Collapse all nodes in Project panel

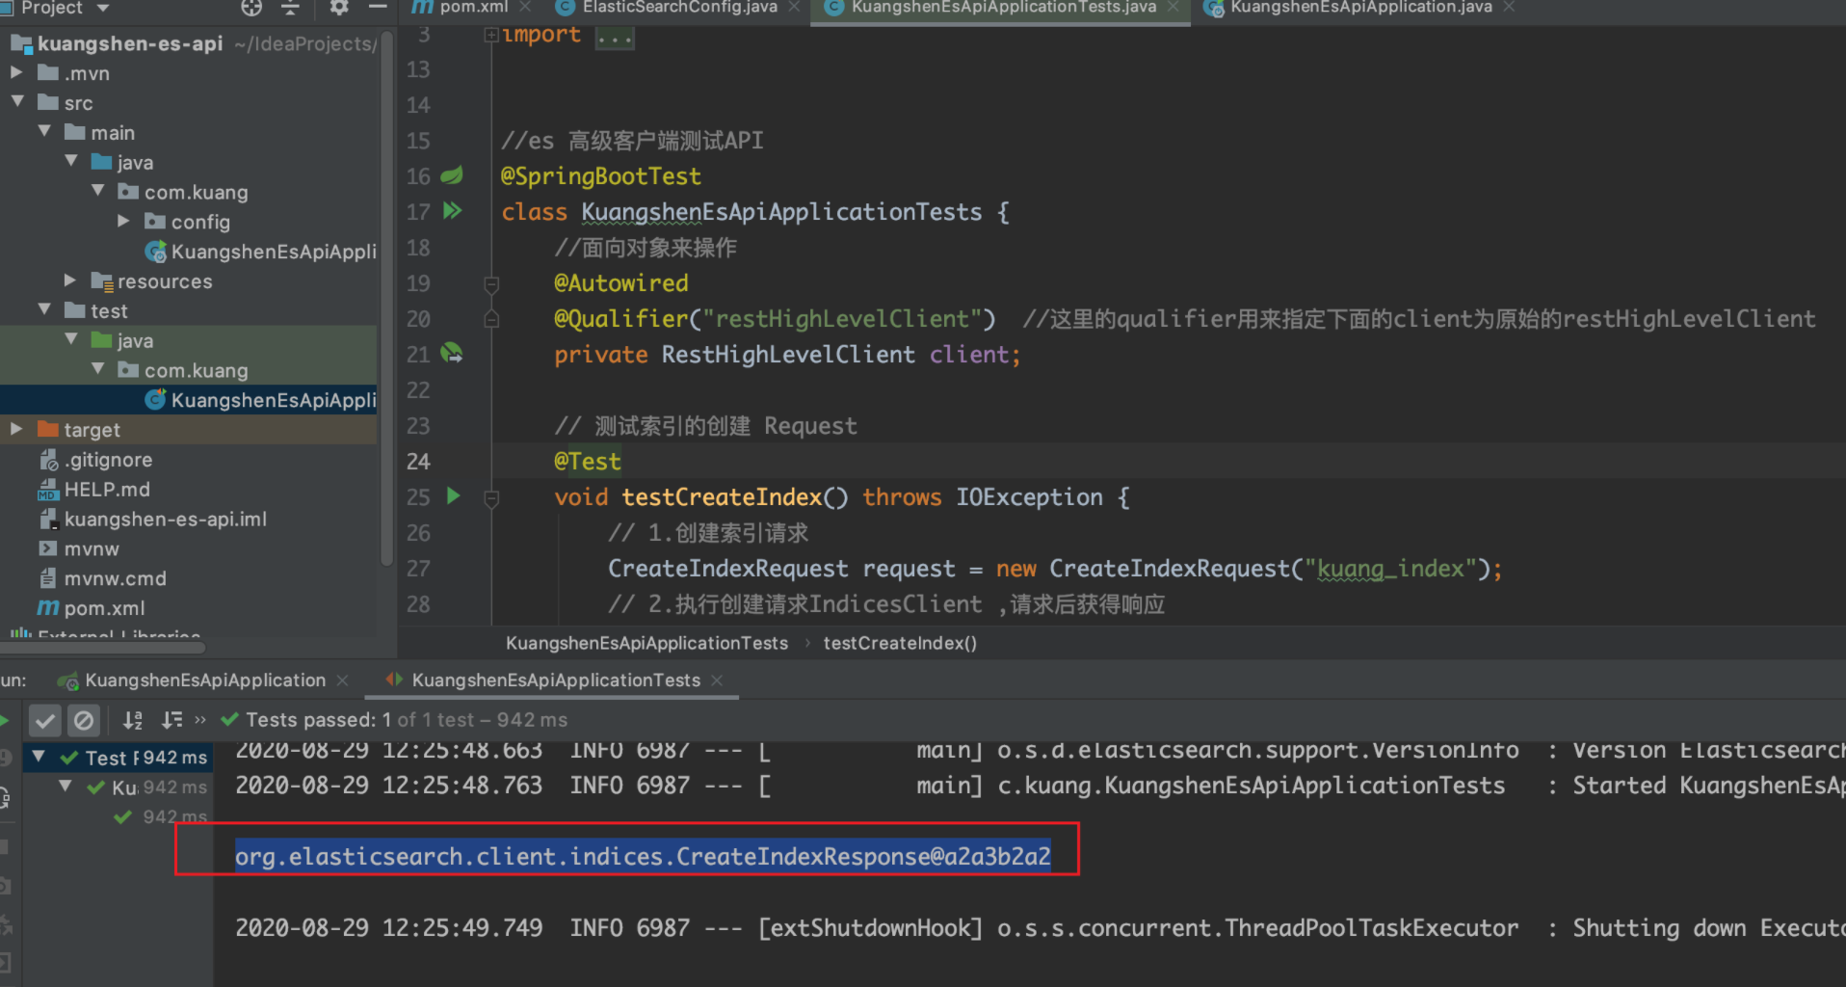[x=290, y=8]
